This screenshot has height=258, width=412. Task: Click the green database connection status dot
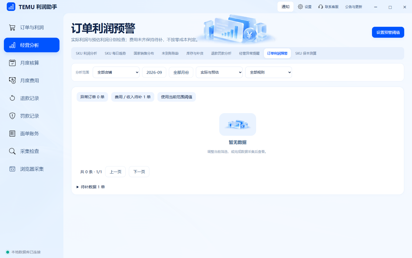pos(8,252)
